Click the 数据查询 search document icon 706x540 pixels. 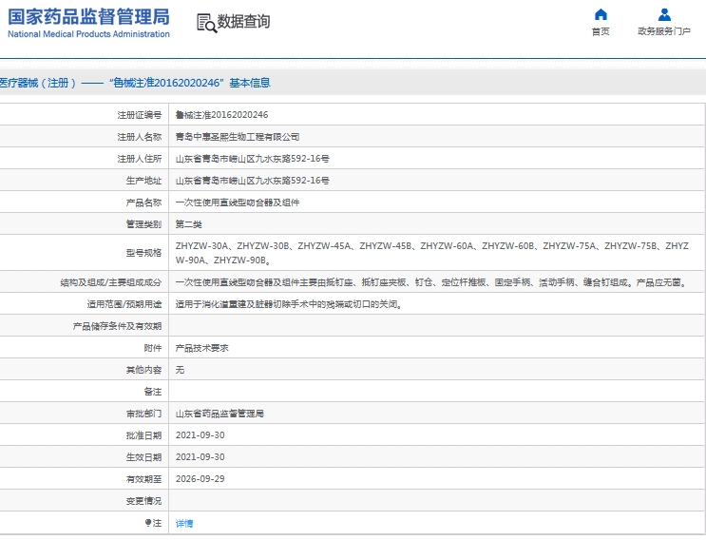click(x=206, y=23)
